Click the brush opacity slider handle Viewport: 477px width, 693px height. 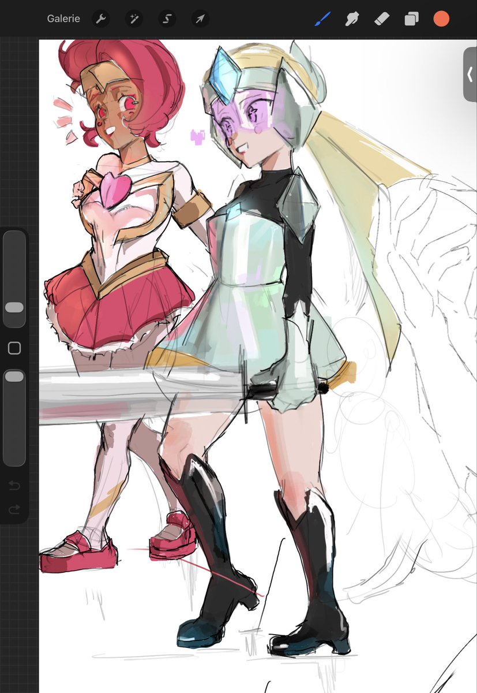[14, 377]
